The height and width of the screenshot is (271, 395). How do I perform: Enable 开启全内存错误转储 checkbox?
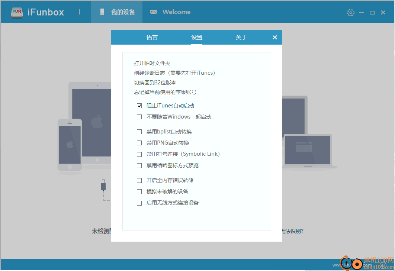(x=139, y=180)
